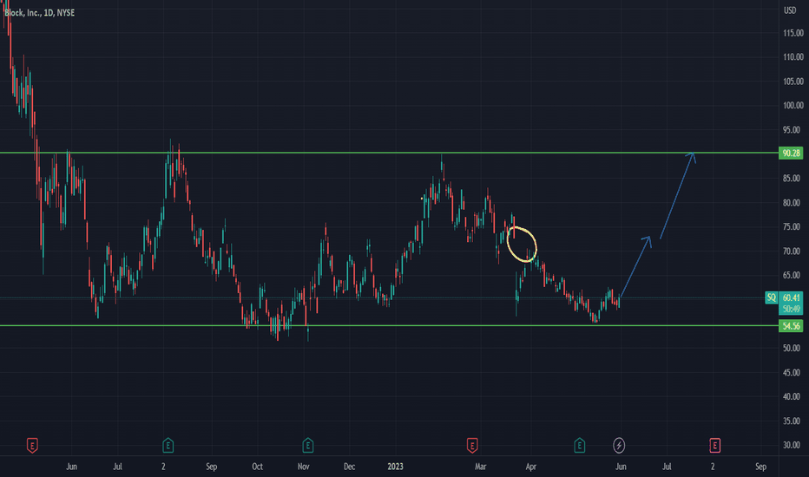The width and height of the screenshot is (809, 477).
Task: Click the 30.00 price axis label
Action: coord(791,445)
